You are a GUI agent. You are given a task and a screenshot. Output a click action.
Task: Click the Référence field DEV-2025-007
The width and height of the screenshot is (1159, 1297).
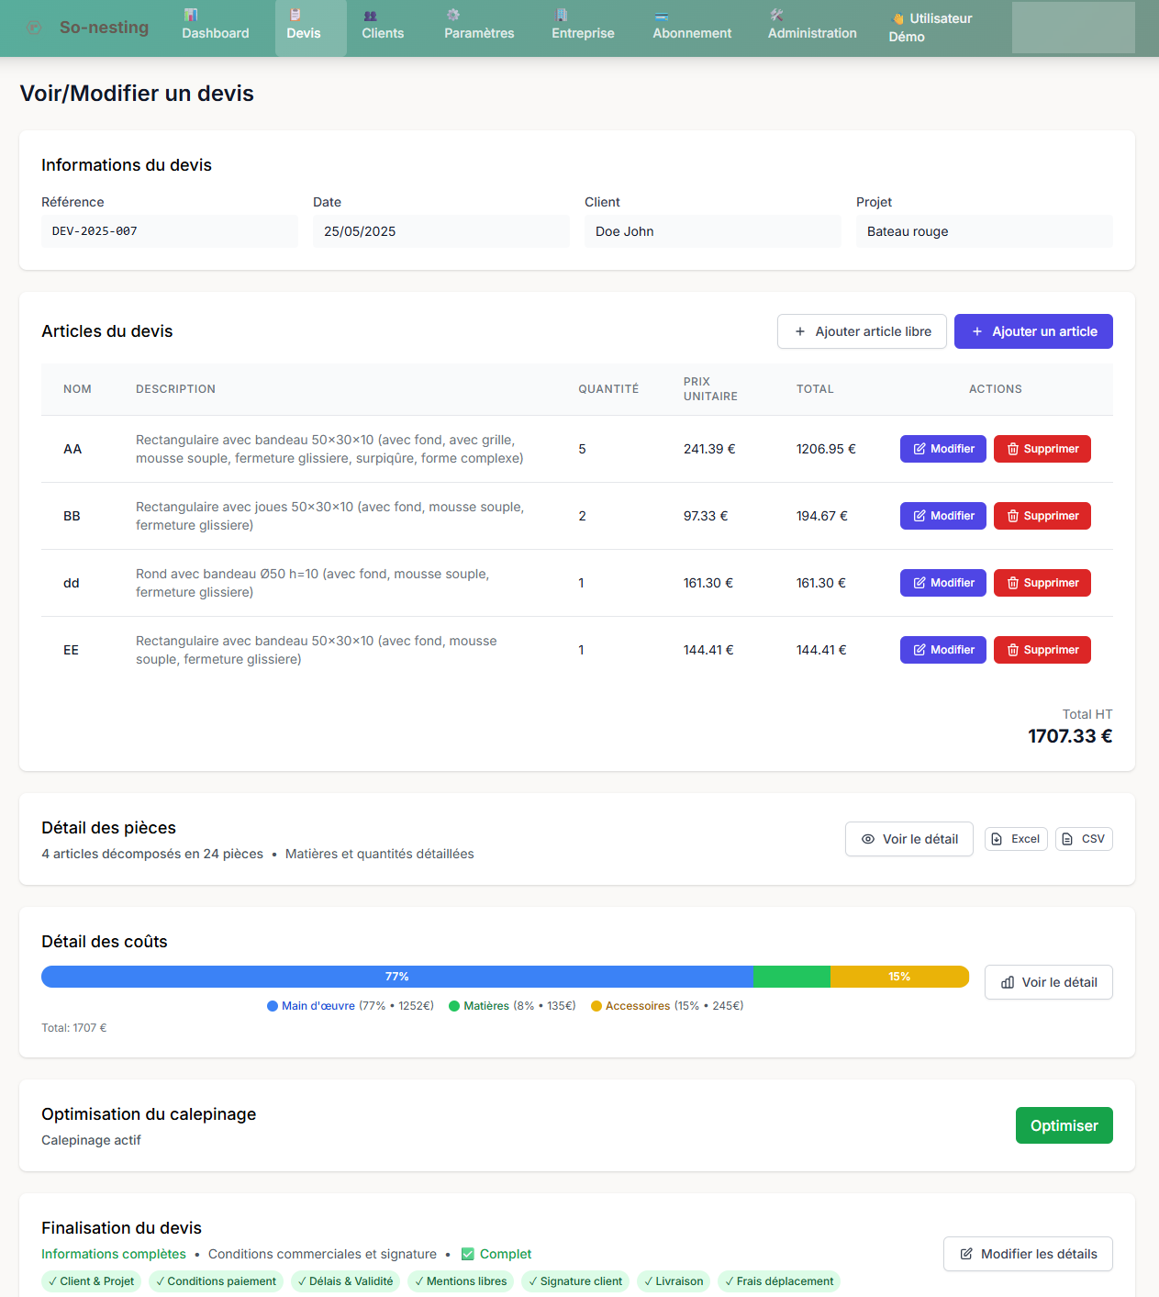point(169,231)
